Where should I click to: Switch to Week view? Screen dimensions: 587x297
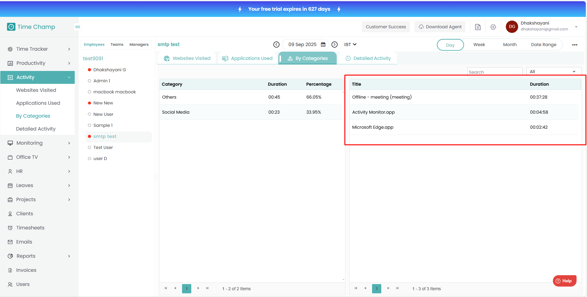pyautogui.click(x=479, y=45)
